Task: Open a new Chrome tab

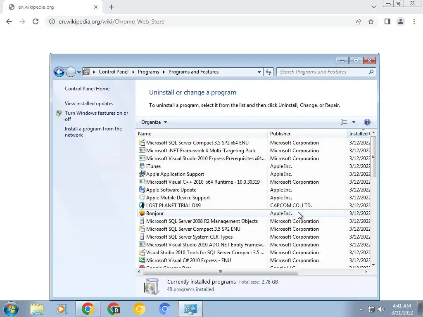Action: (112, 7)
